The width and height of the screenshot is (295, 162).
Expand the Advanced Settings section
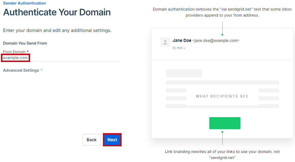[x=23, y=70]
